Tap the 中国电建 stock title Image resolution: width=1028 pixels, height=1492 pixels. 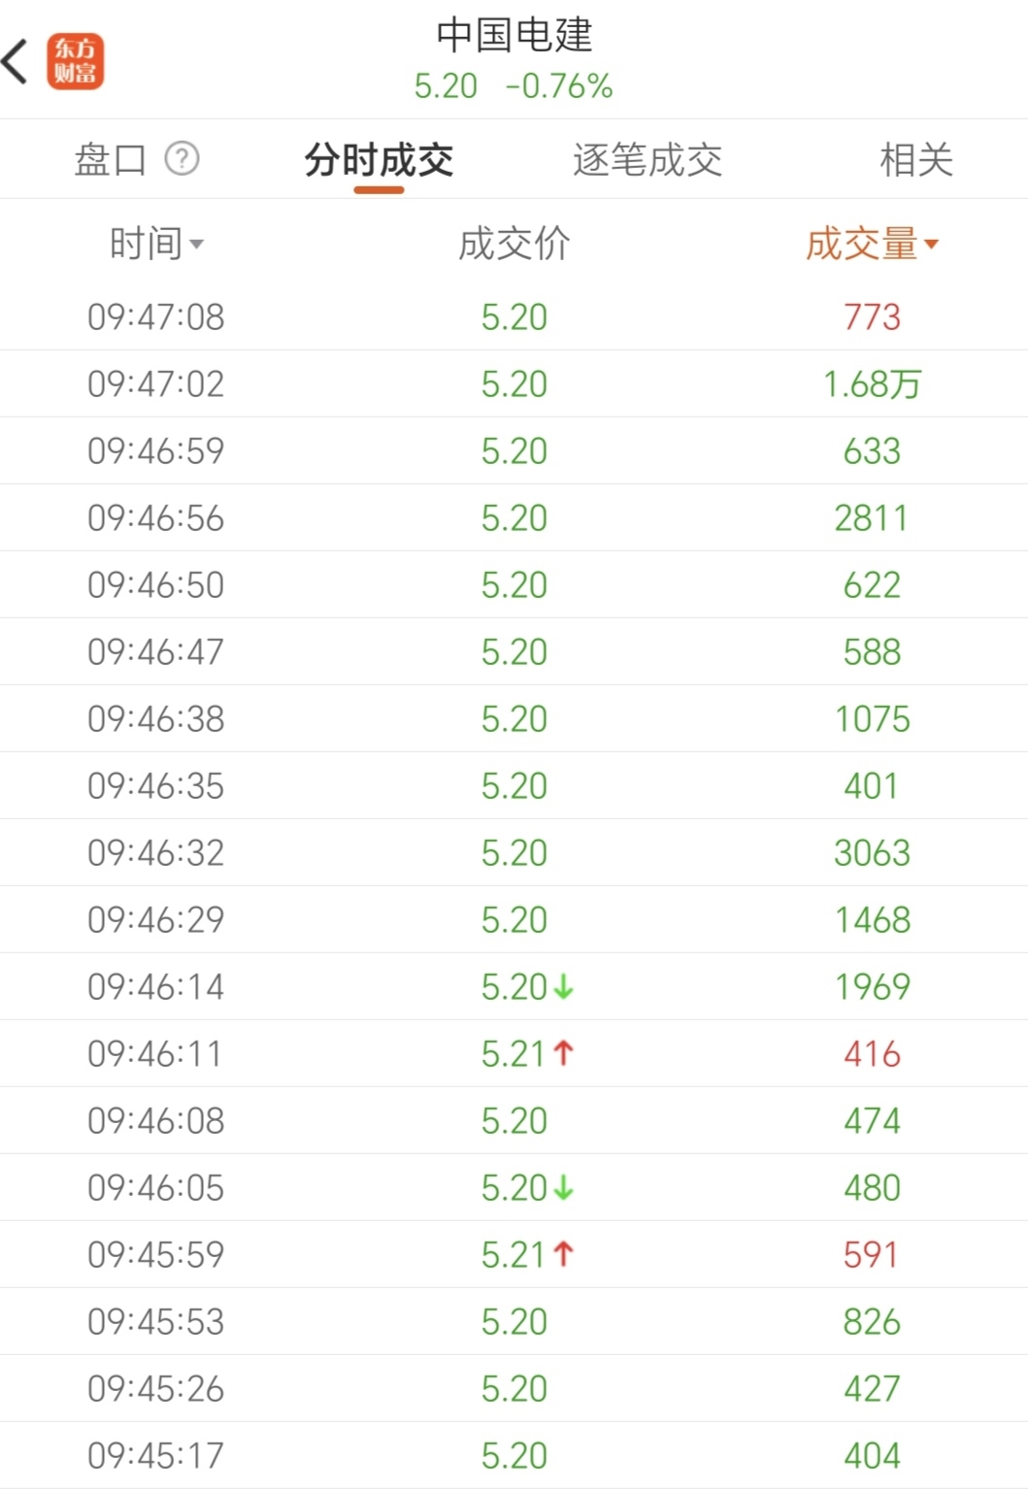click(x=514, y=36)
